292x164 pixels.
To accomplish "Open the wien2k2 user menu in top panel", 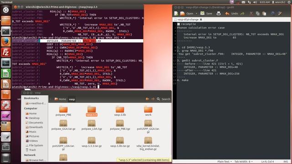I will pos(279,2).
